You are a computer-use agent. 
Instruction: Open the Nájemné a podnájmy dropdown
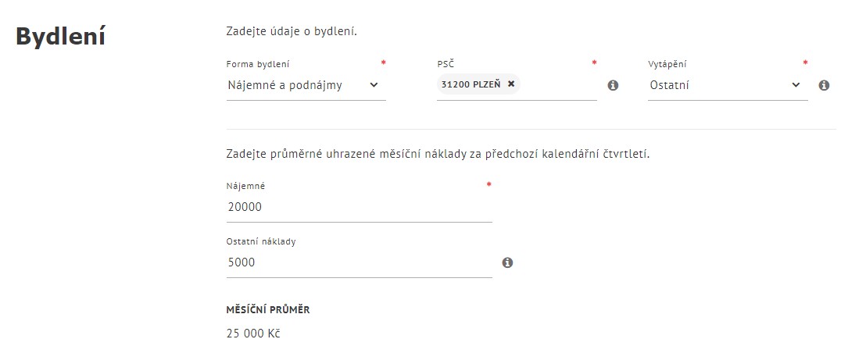pos(306,85)
